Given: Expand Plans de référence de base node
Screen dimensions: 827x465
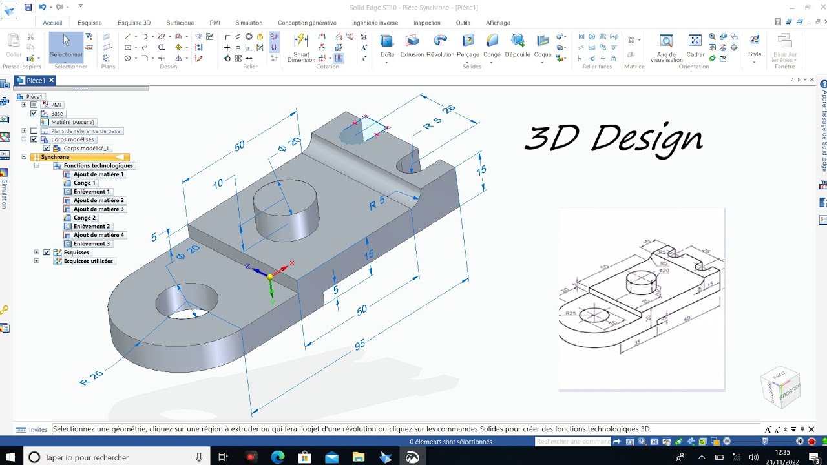Looking at the screenshot, I should click(24, 130).
